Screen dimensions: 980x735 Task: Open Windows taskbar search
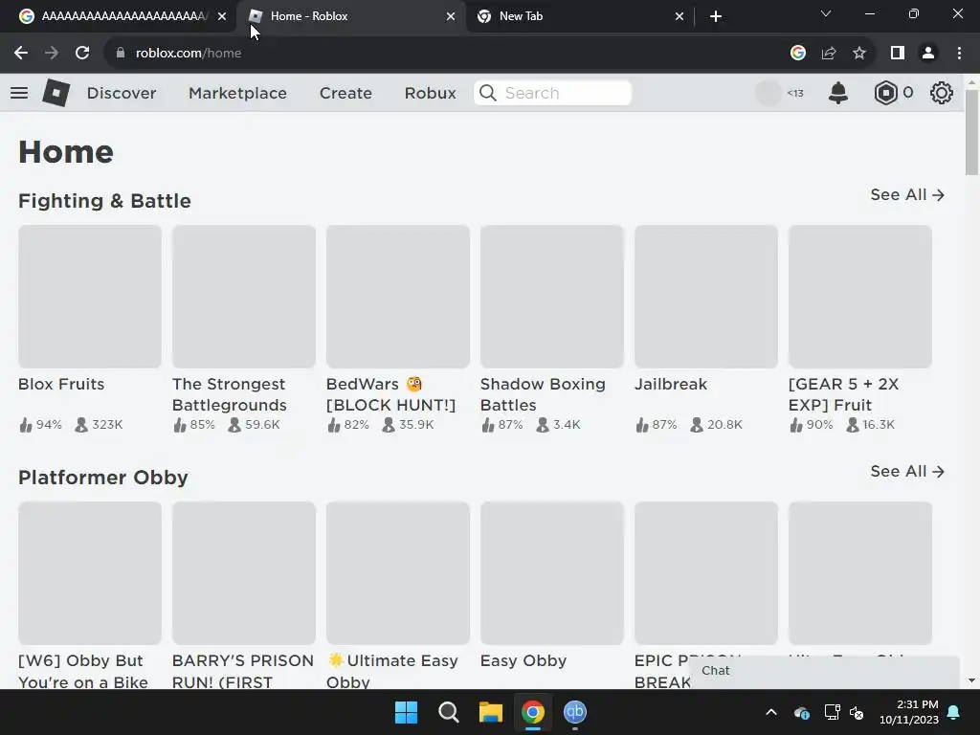[448, 712]
